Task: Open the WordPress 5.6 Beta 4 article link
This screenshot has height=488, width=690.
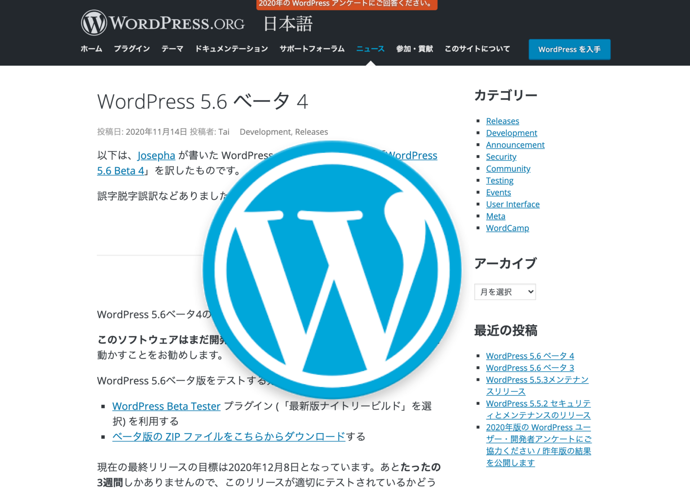Action: coord(120,171)
